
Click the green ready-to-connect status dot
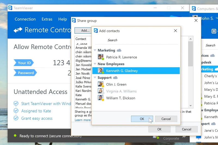click(x=15, y=136)
